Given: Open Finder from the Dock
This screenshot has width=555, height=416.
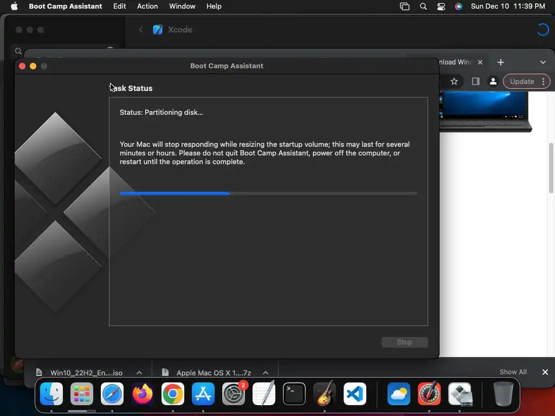Looking at the screenshot, I should (x=51, y=394).
